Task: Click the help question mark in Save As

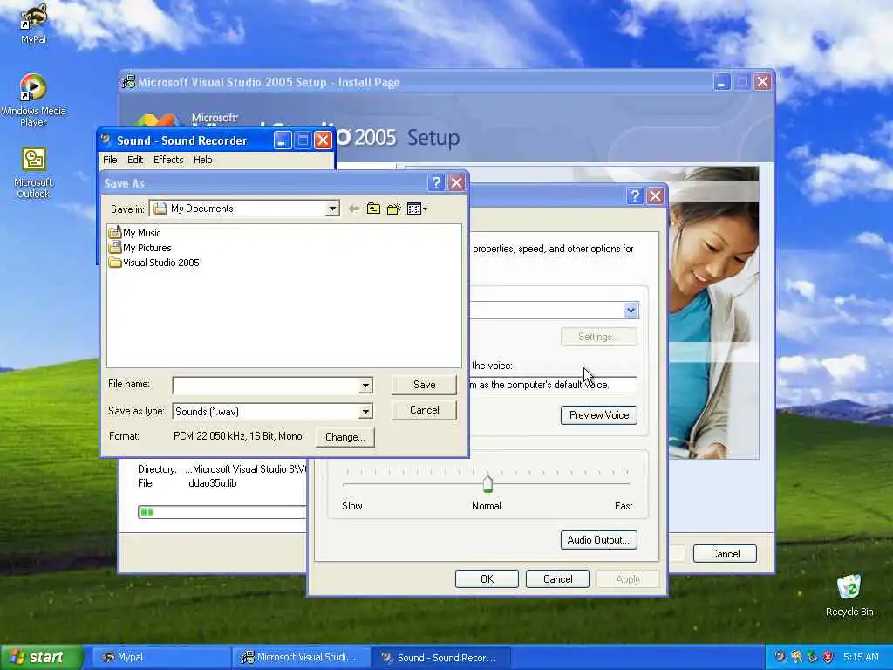Action: pos(436,183)
